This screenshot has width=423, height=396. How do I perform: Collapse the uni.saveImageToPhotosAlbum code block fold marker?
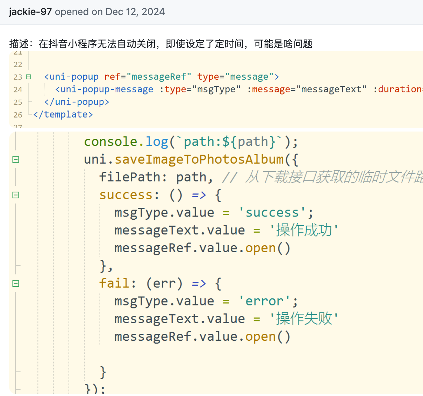(16, 160)
